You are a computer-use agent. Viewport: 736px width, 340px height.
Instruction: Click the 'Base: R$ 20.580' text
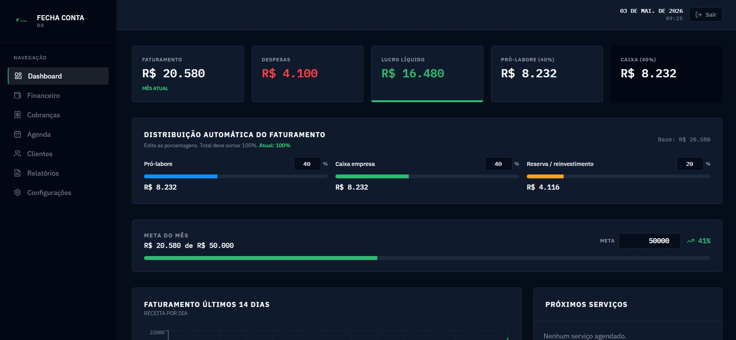(x=684, y=139)
